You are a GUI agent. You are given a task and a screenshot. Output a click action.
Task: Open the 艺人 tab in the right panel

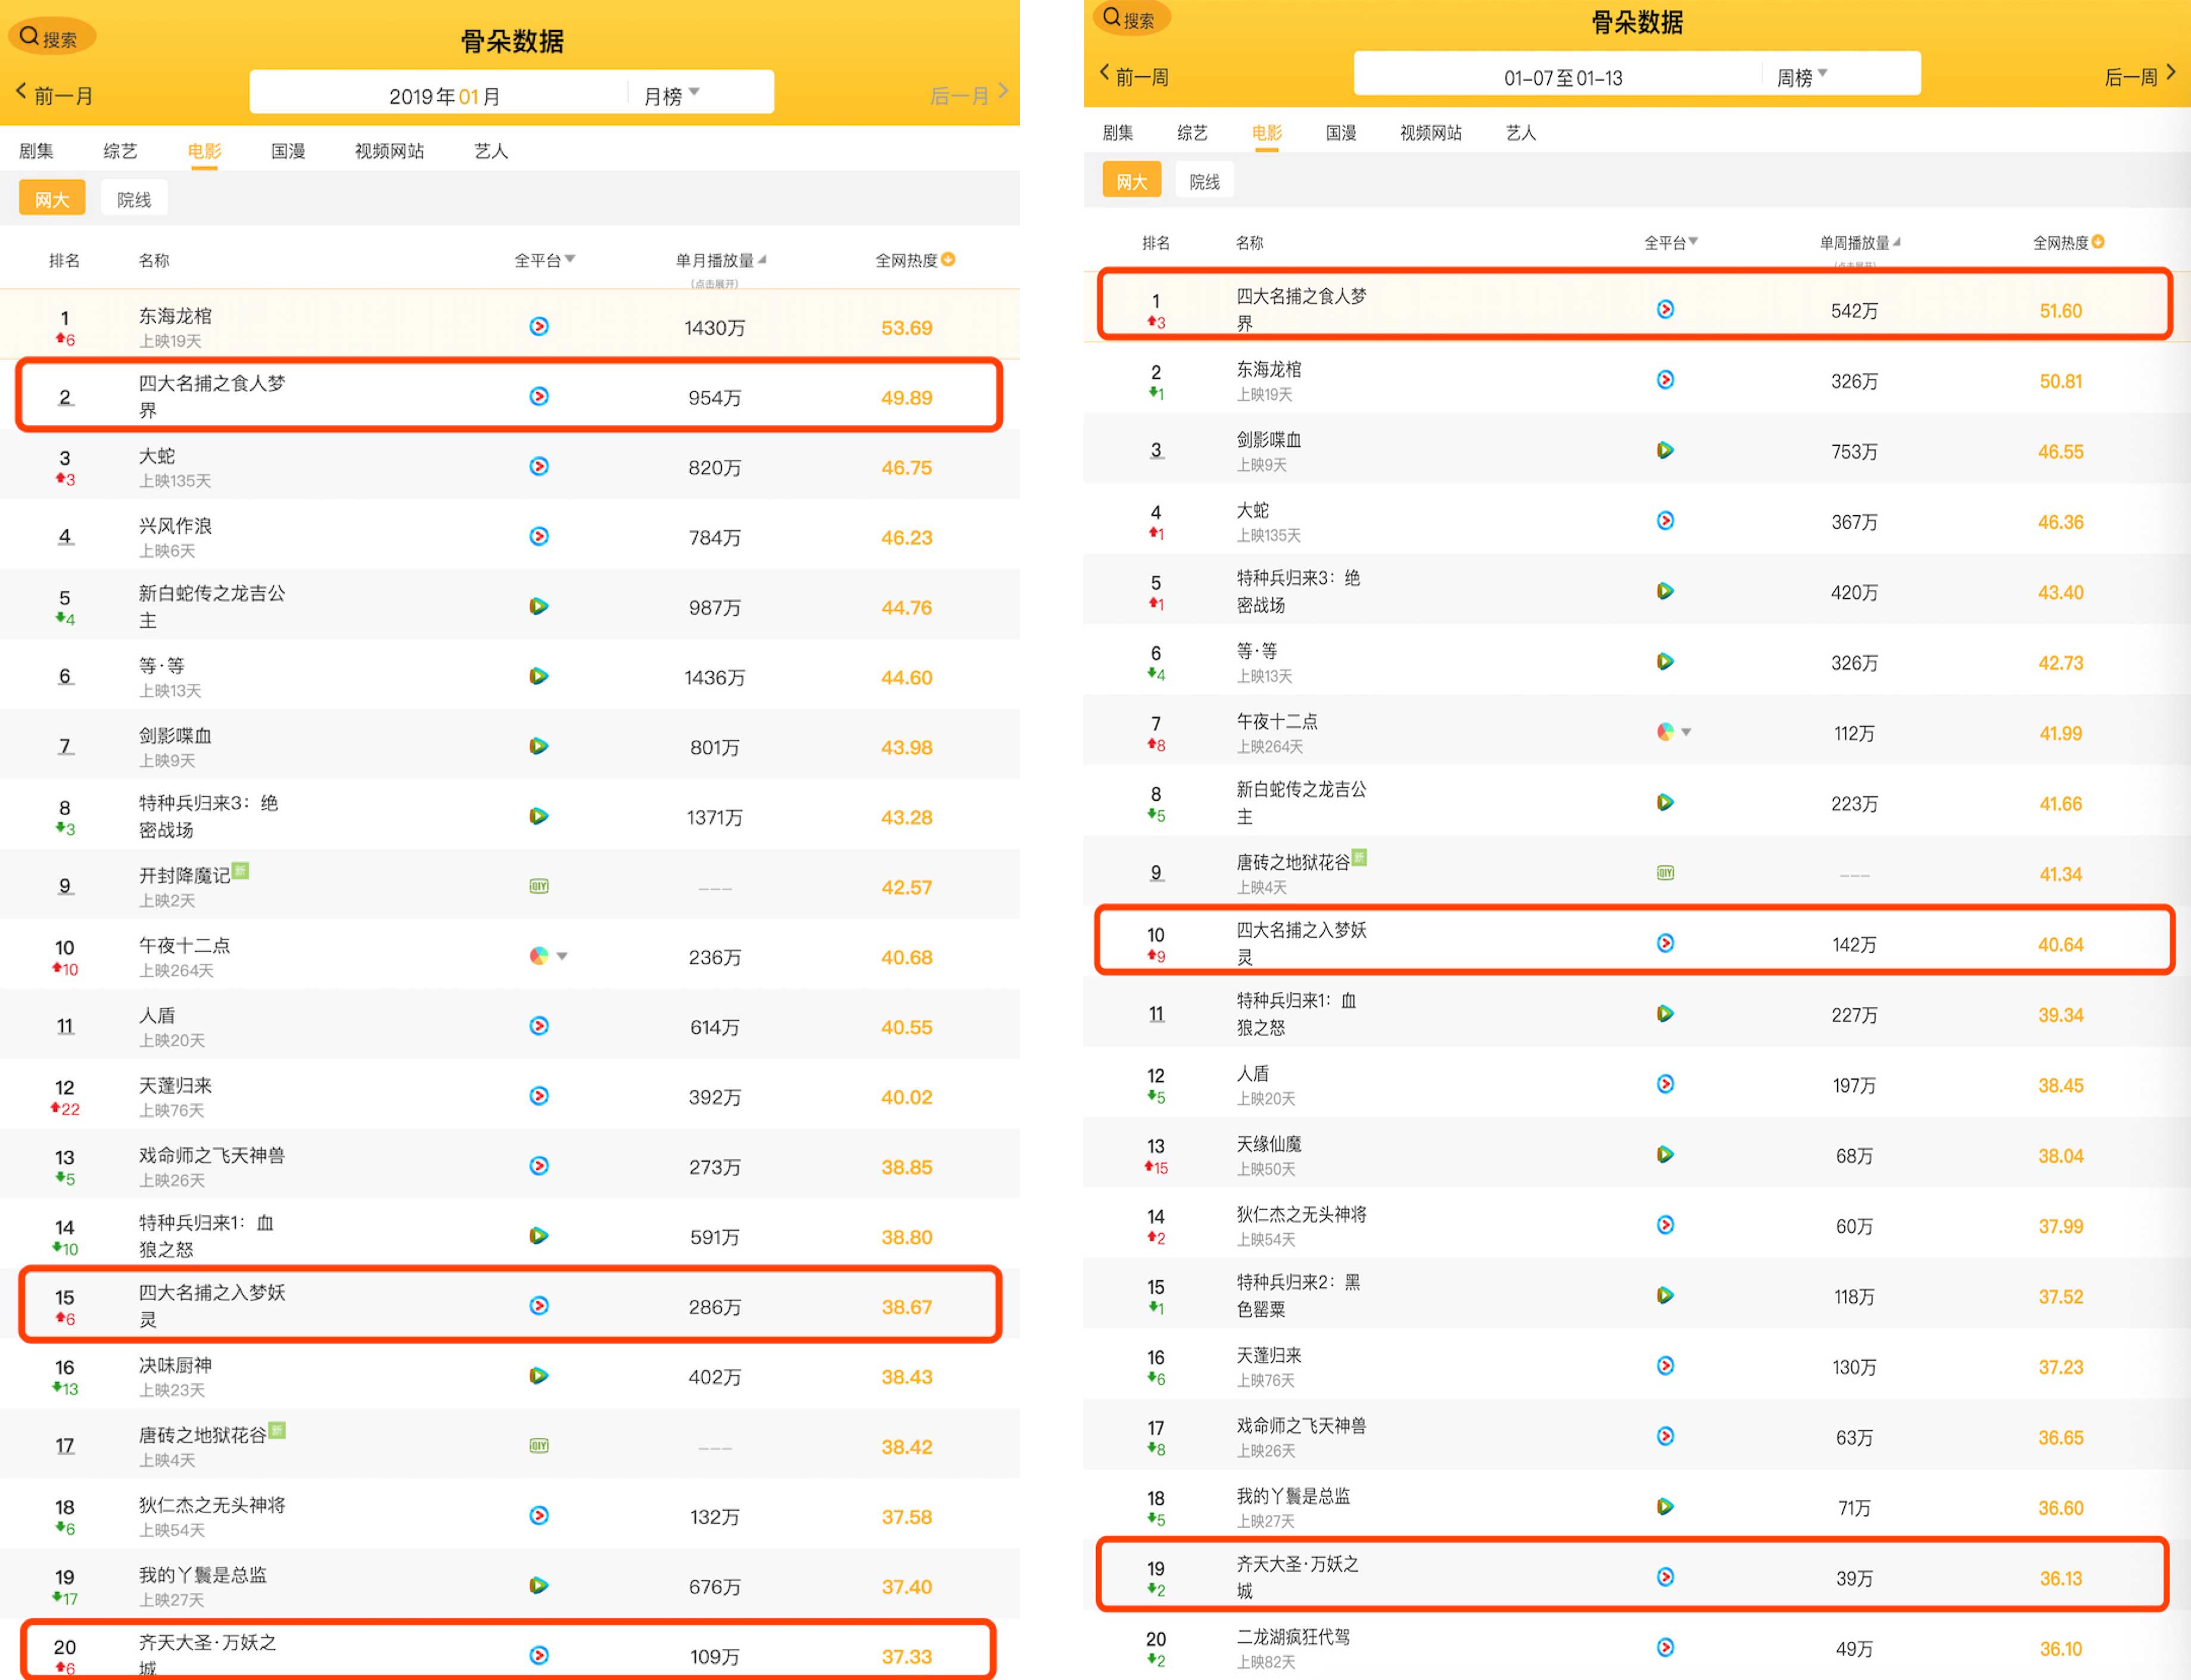[x=1520, y=132]
